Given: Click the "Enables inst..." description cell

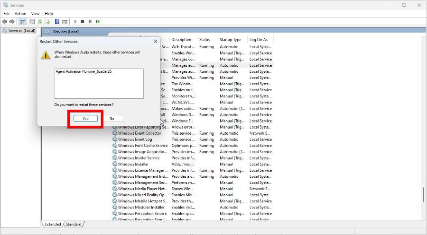Looking at the screenshot, I should (183, 207).
